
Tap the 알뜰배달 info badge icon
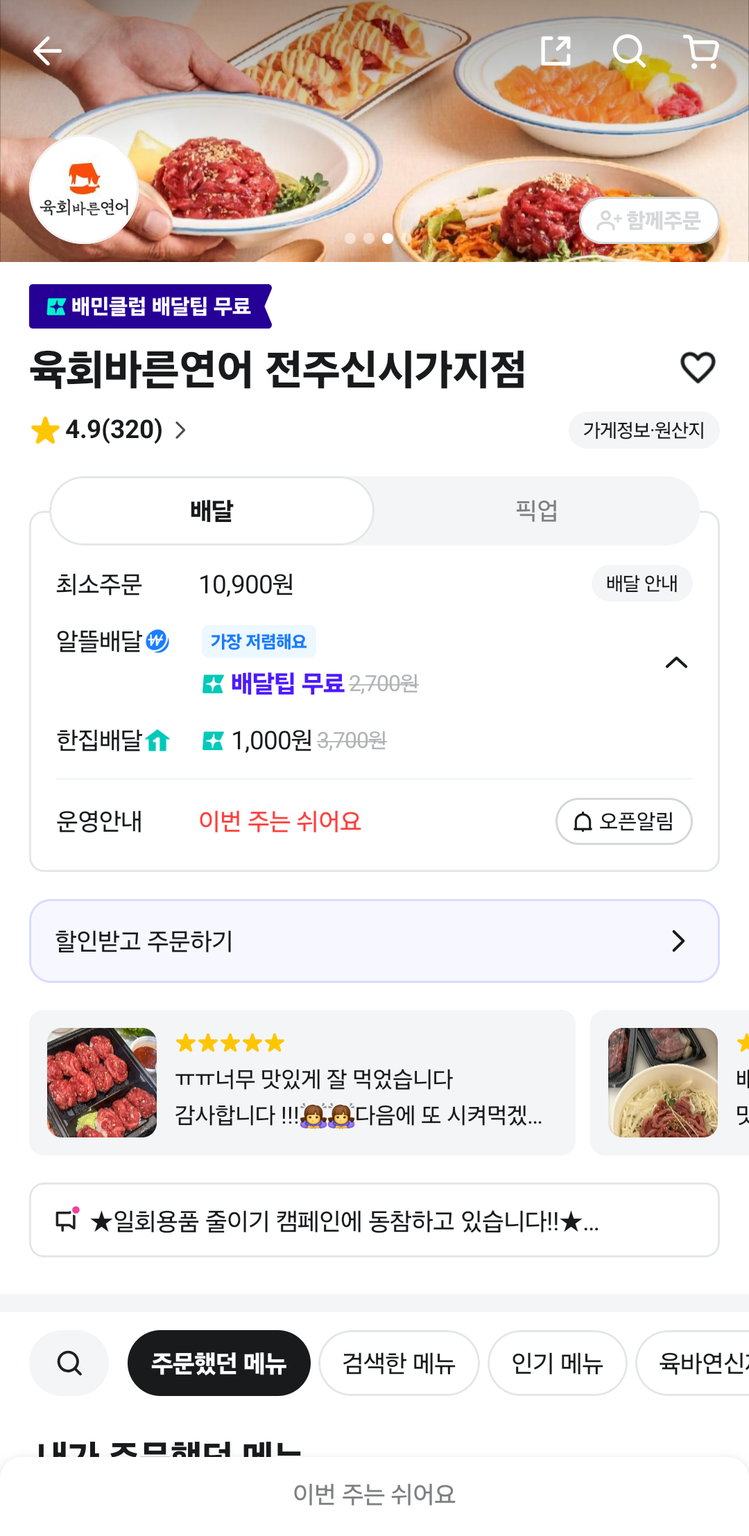tap(157, 641)
